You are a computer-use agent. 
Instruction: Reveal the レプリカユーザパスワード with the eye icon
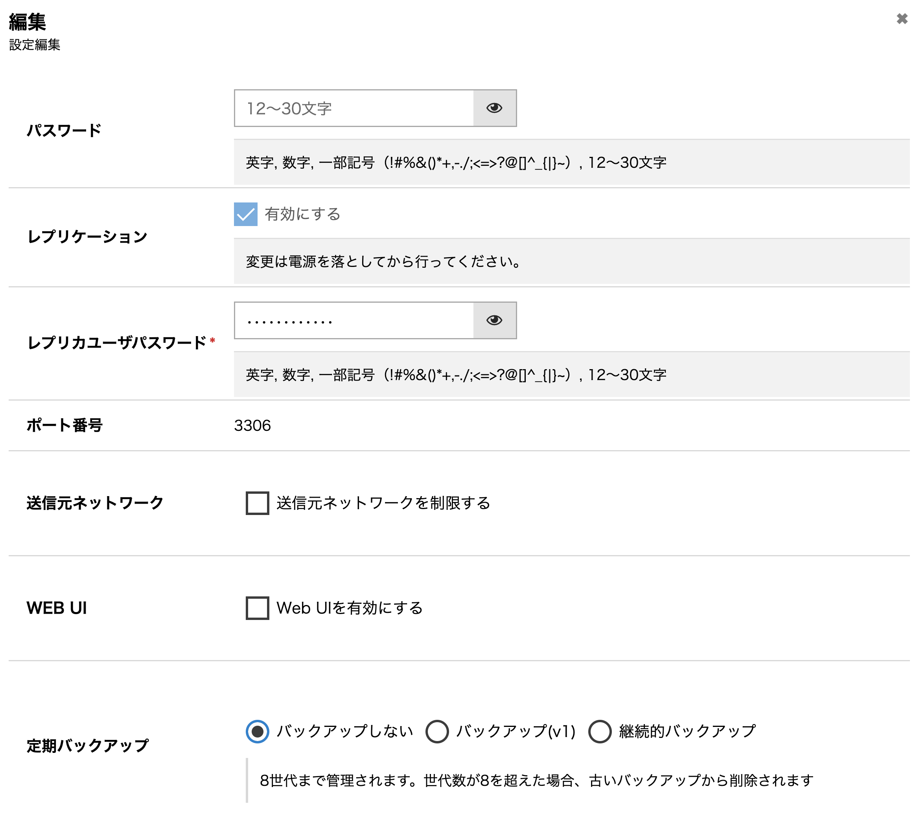tap(494, 320)
